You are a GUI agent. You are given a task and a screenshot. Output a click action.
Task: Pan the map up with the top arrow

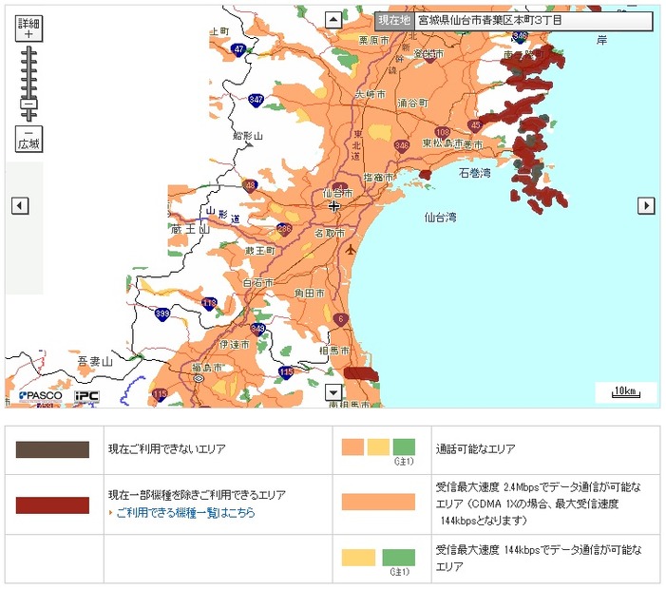point(333,20)
